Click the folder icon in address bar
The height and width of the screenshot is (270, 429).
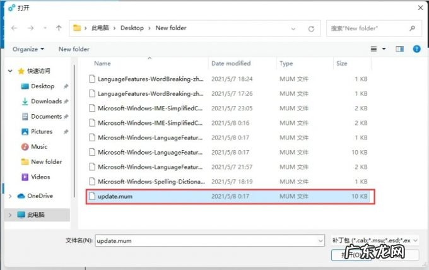(77, 28)
